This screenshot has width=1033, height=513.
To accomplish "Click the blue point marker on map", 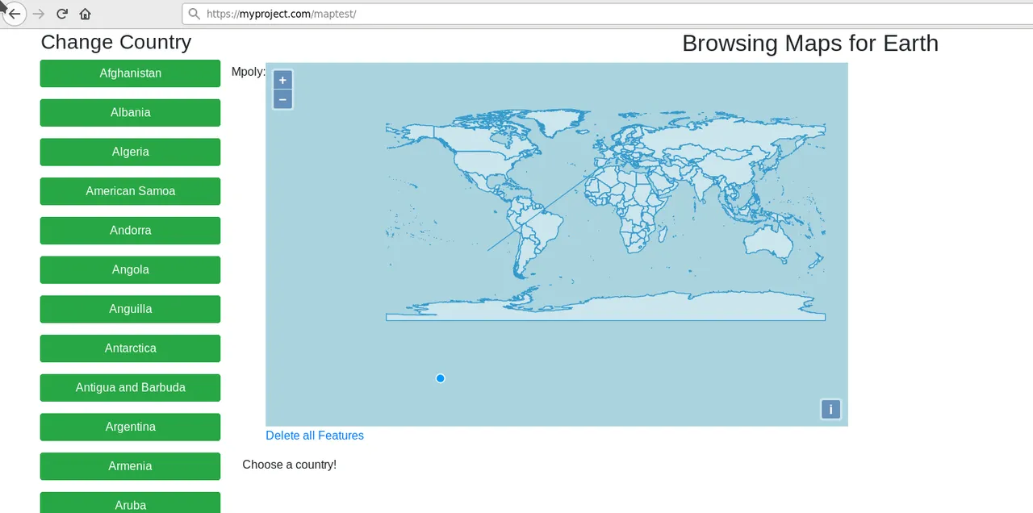I will pos(440,378).
